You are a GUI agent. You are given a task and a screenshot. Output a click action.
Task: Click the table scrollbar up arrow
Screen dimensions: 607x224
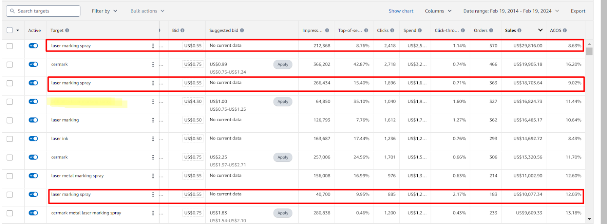(589, 44)
